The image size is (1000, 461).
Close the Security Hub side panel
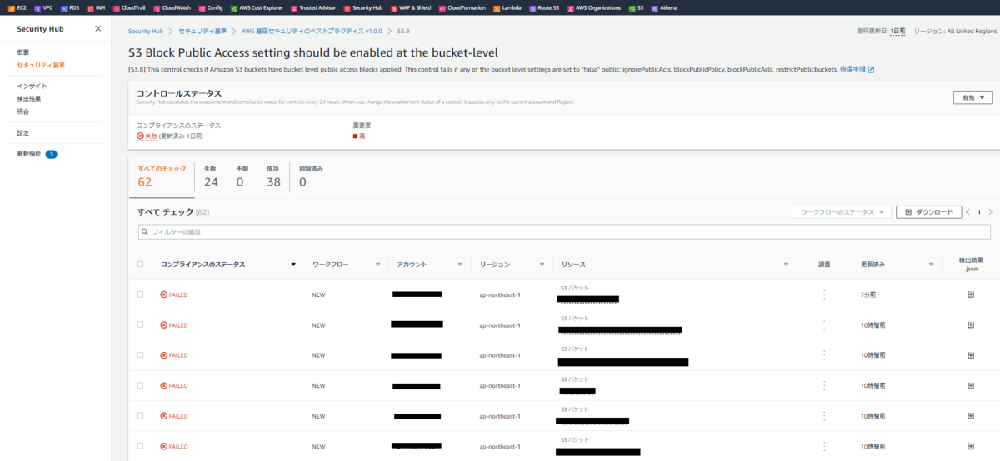(97, 28)
